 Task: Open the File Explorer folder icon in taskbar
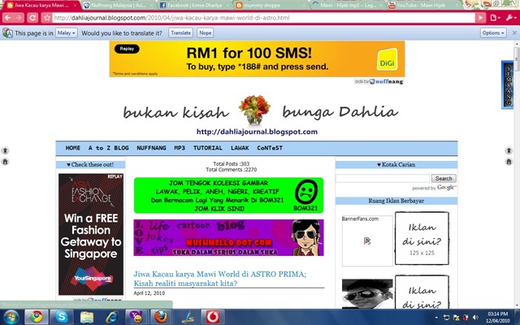87,317
